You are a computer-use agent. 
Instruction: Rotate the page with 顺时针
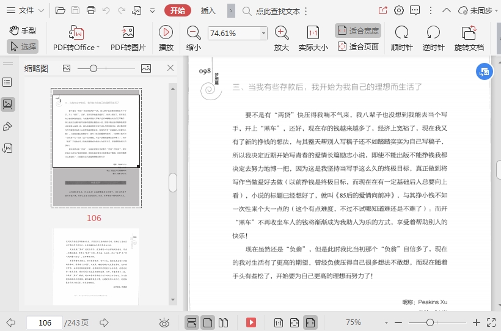[x=401, y=32]
